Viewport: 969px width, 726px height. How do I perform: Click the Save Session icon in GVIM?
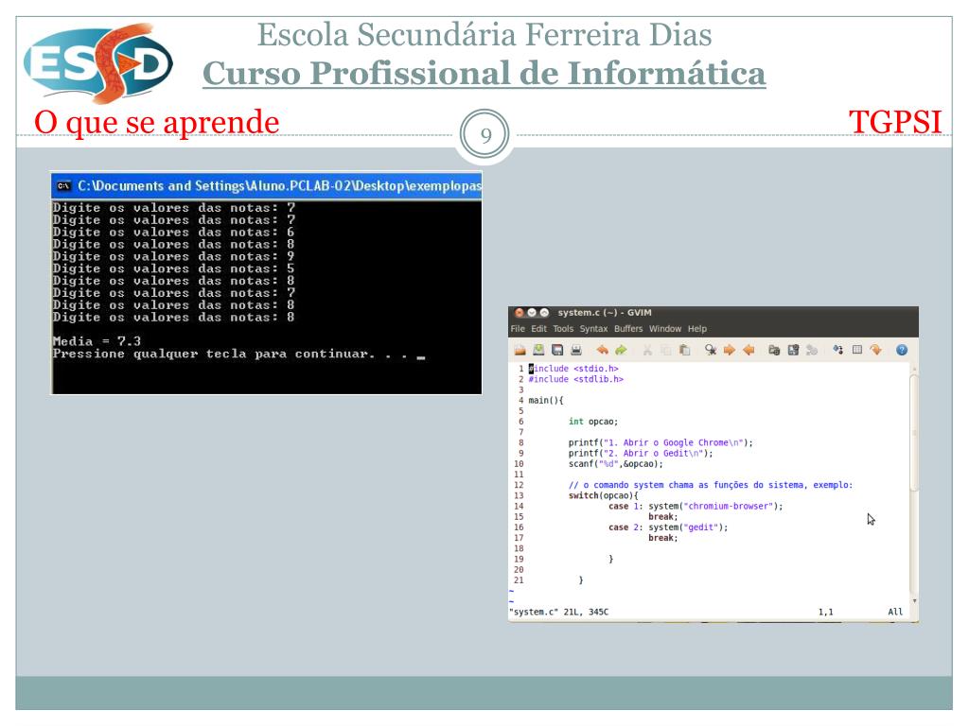(793, 350)
